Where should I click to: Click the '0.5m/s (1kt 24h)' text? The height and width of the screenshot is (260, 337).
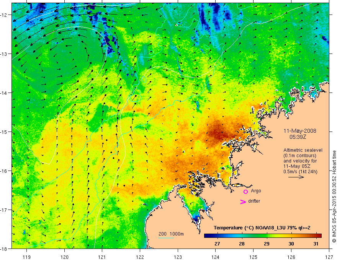coord(300,172)
